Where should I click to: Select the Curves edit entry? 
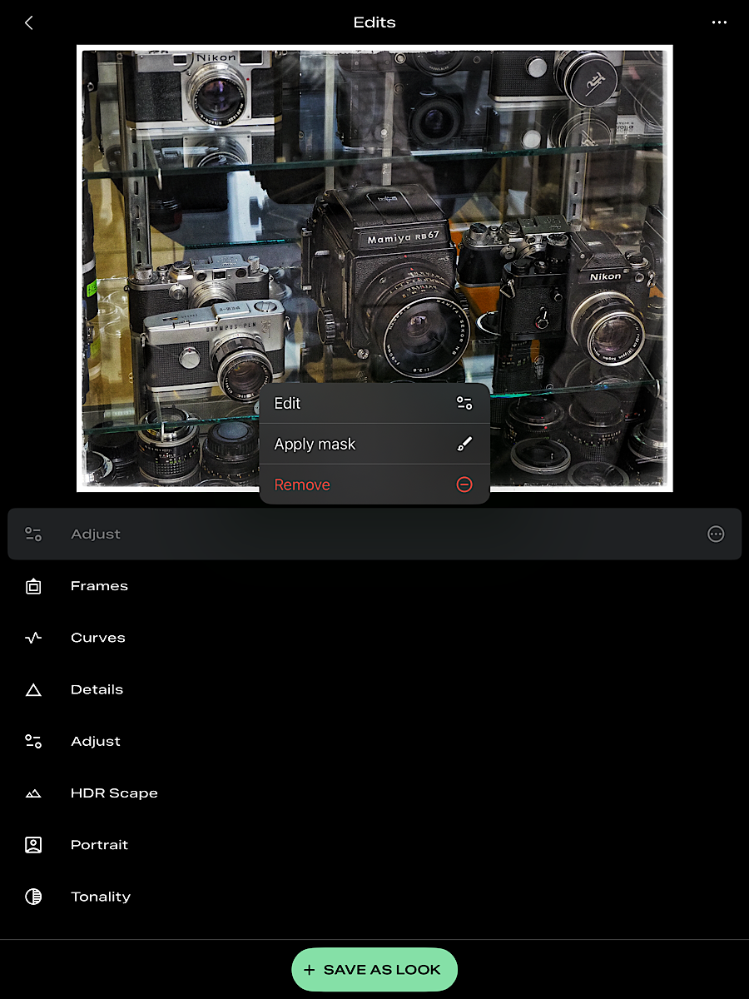(x=374, y=638)
